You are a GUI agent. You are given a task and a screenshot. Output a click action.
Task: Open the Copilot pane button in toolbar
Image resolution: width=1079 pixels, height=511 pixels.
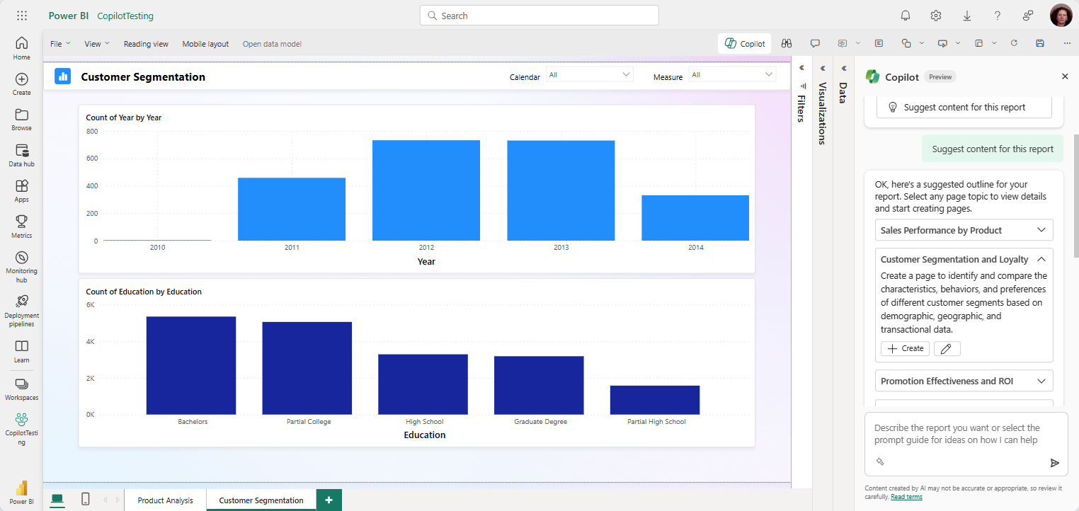pos(744,44)
